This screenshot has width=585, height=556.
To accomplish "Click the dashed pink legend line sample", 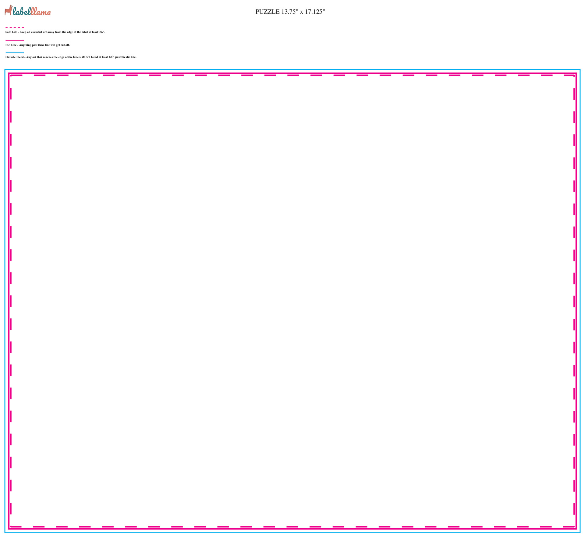I will [15, 27].
